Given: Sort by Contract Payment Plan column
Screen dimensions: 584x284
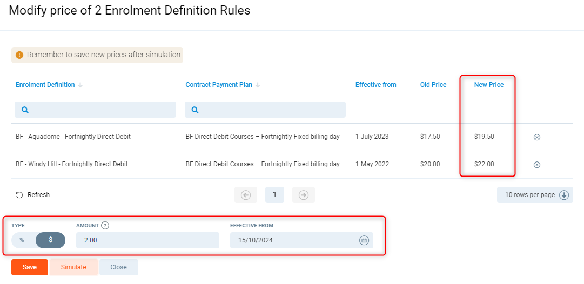Looking at the screenshot, I should click(219, 85).
